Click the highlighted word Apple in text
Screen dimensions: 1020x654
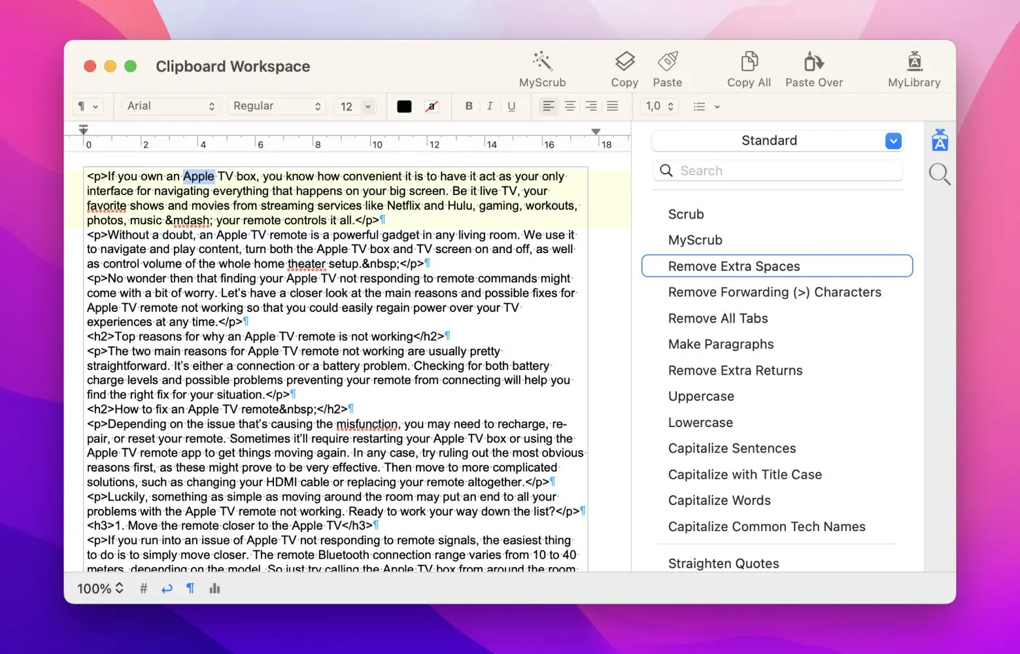click(x=199, y=176)
